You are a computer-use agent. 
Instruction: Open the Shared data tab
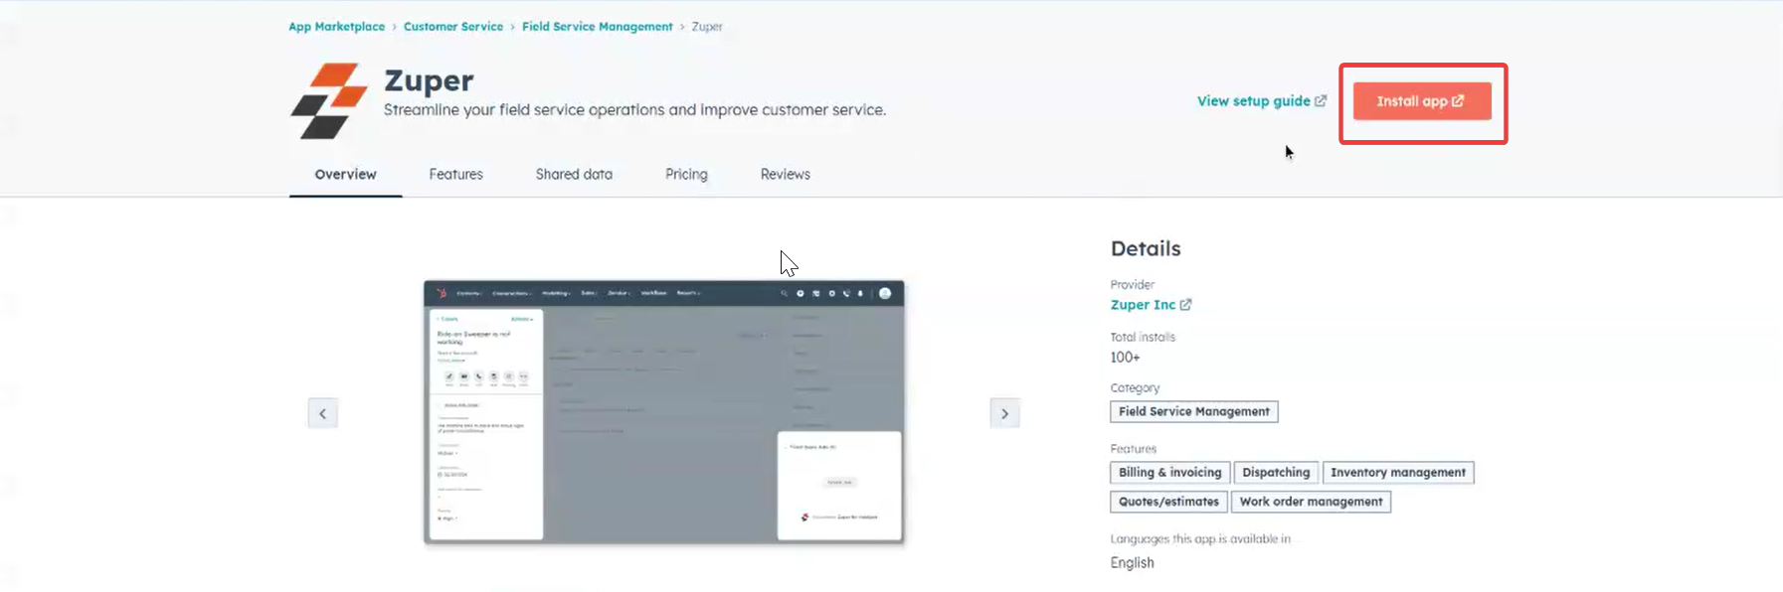tap(574, 174)
